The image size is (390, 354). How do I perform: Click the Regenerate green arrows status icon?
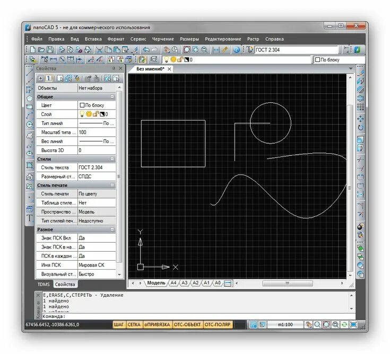[344, 324]
